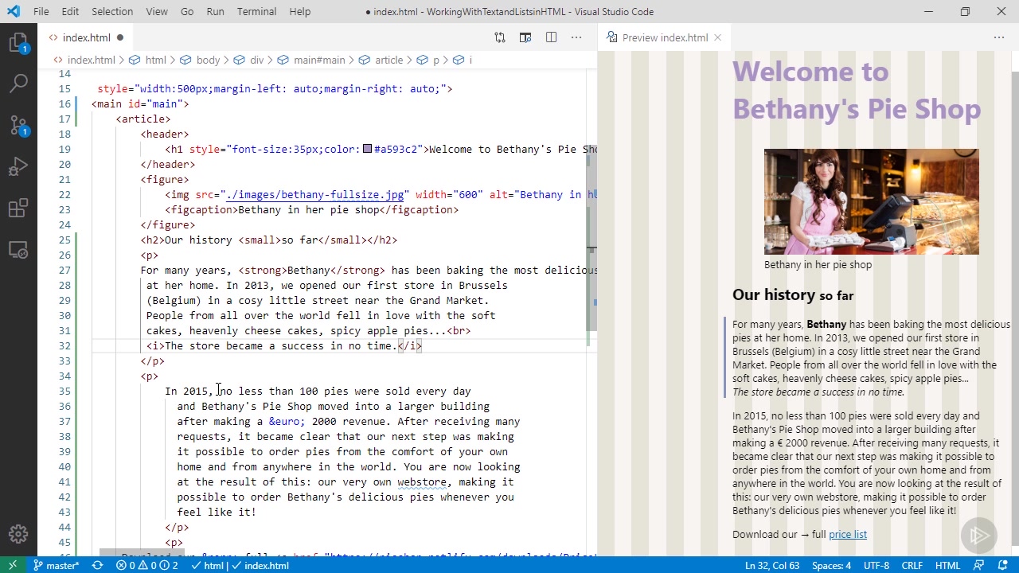Click the Manage gear icon
1019x573 pixels.
pos(18,534)
